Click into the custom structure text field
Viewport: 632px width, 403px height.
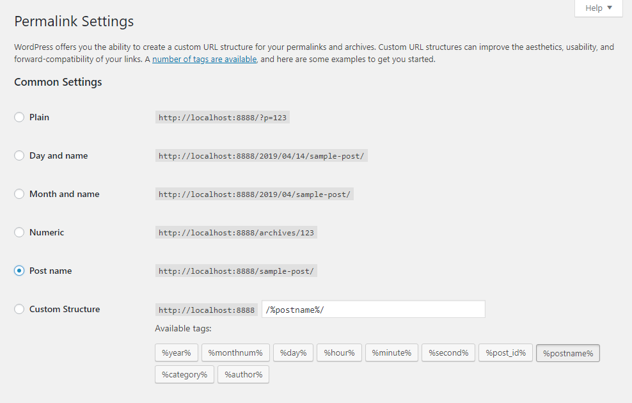click(373, 310)
